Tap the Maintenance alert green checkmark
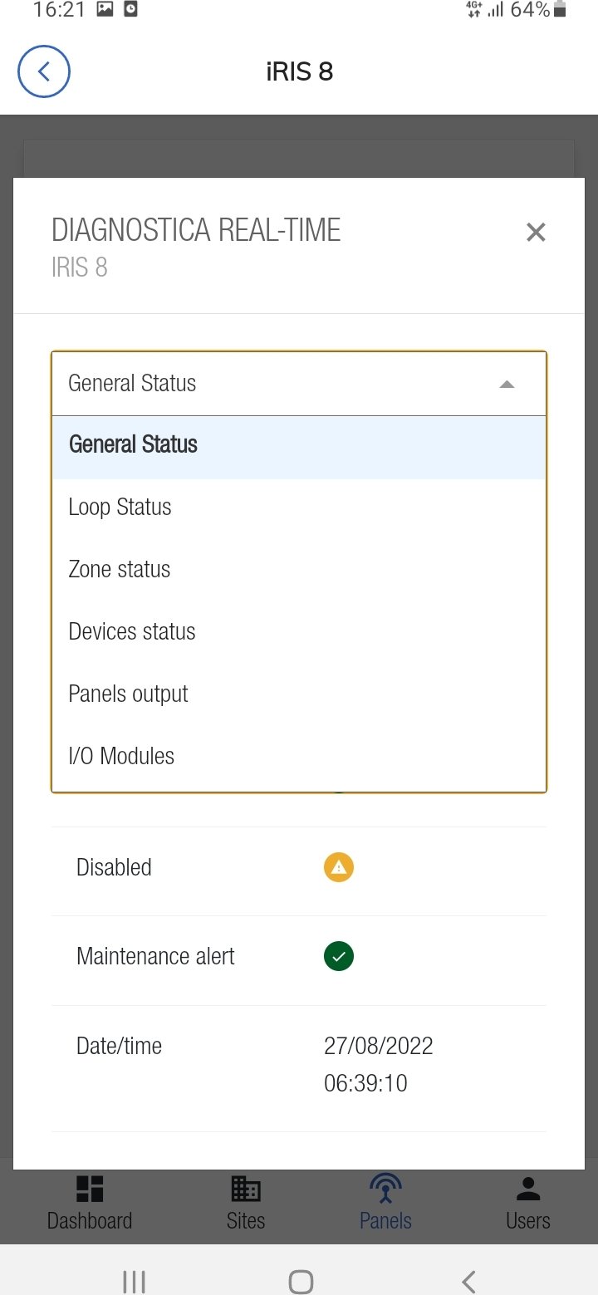 click(339, 956)
